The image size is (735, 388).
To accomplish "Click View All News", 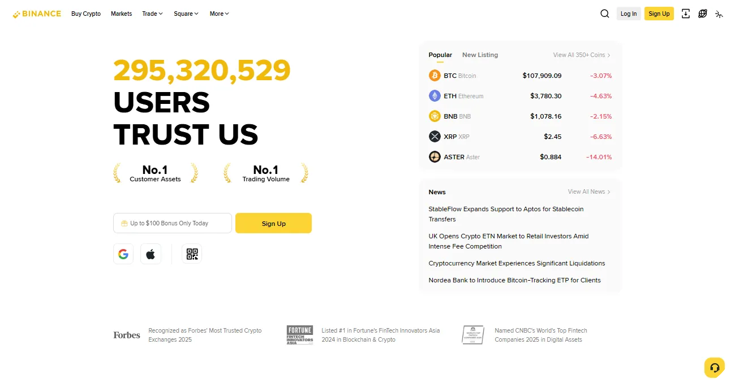I will tap(589, 191).
